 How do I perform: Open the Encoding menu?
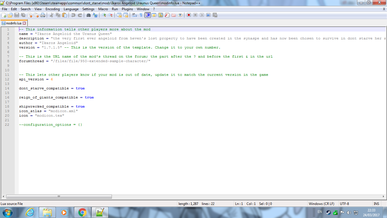pyautogui.click(x=52, y=9)
